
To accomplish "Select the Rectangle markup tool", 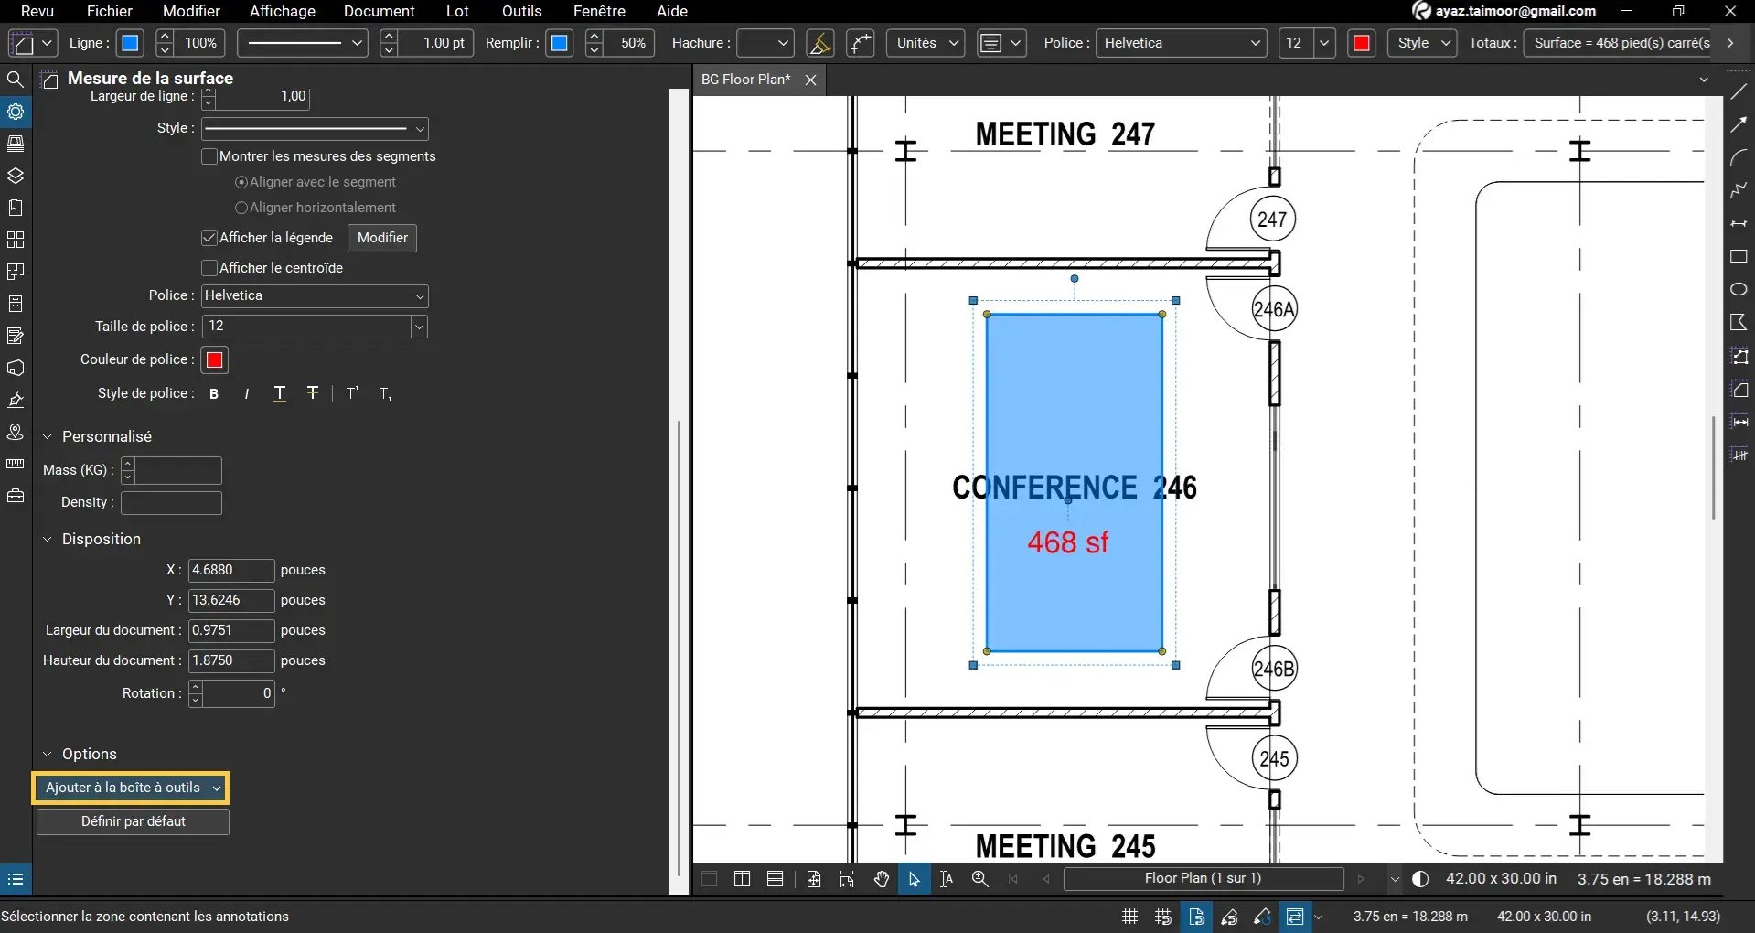I will click(1739, 257).
